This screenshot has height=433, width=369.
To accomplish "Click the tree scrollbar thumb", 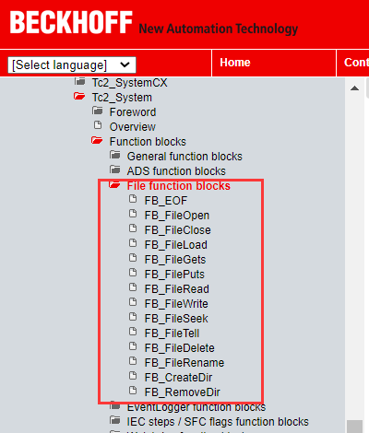I will pyautogui.click(x=354, y=427).
